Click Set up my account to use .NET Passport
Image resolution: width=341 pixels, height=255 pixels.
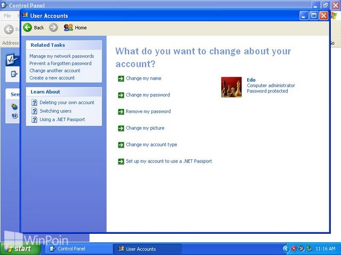169,161
